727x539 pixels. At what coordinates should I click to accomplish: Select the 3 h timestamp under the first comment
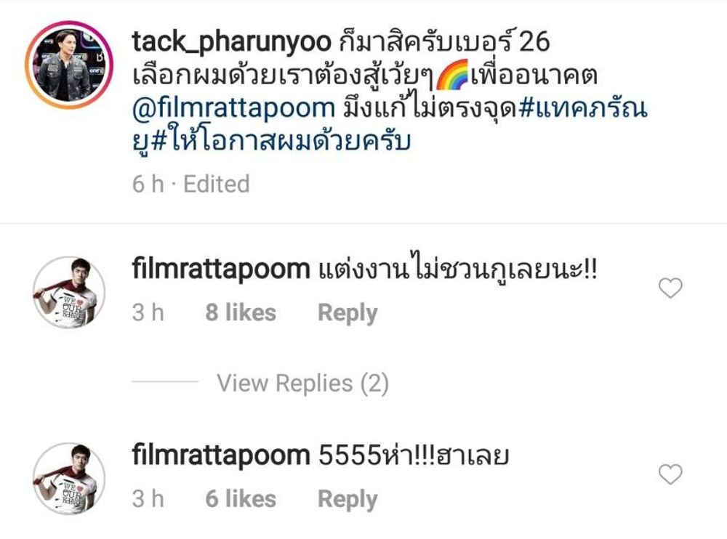click(x=148, y=312)
